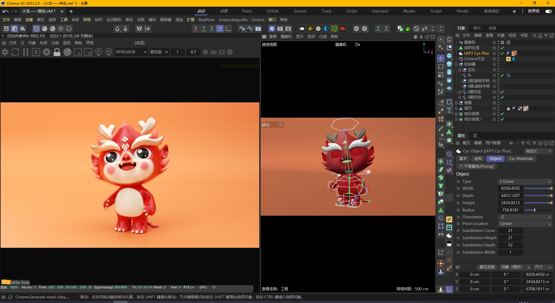The width and height of the screenshot is (555, 303).
Task: Toggle Z axis lock in top toolbar
Action: [212, 28]
